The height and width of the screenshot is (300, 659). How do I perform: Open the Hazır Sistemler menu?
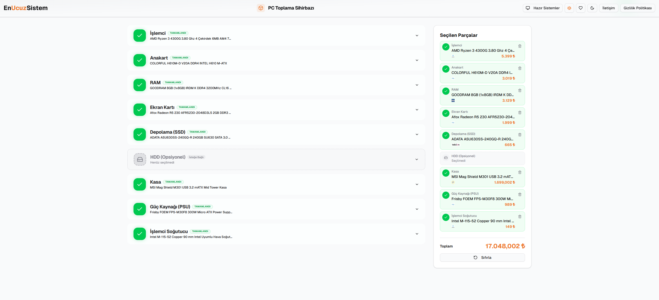click(x=543, y=8)
